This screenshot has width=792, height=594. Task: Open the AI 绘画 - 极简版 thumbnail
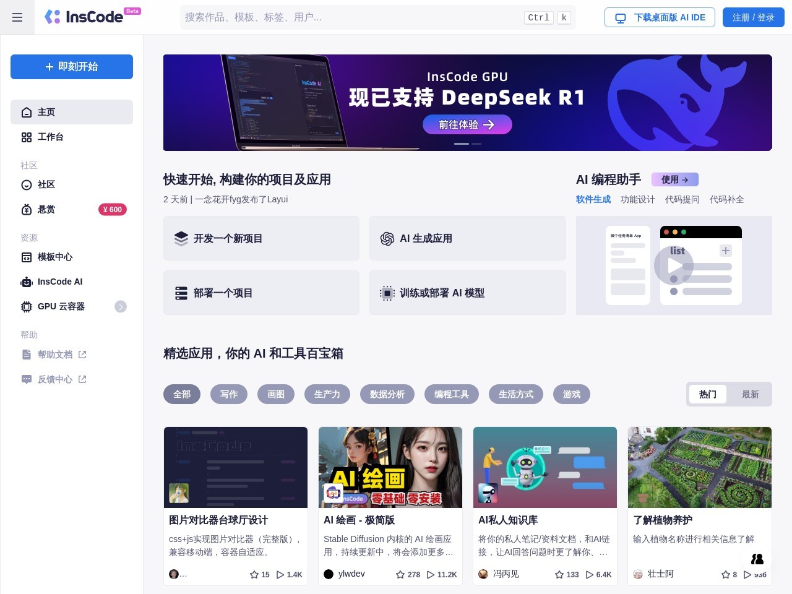pos(390,467)
